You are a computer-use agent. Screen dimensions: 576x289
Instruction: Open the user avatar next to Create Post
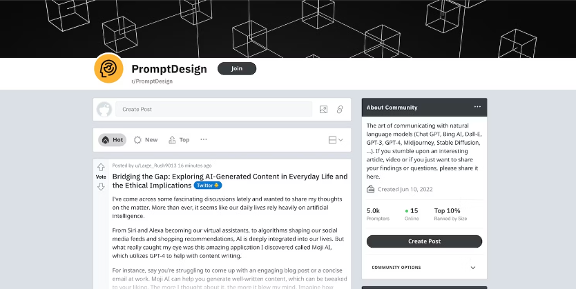click(x=104, y=109)
